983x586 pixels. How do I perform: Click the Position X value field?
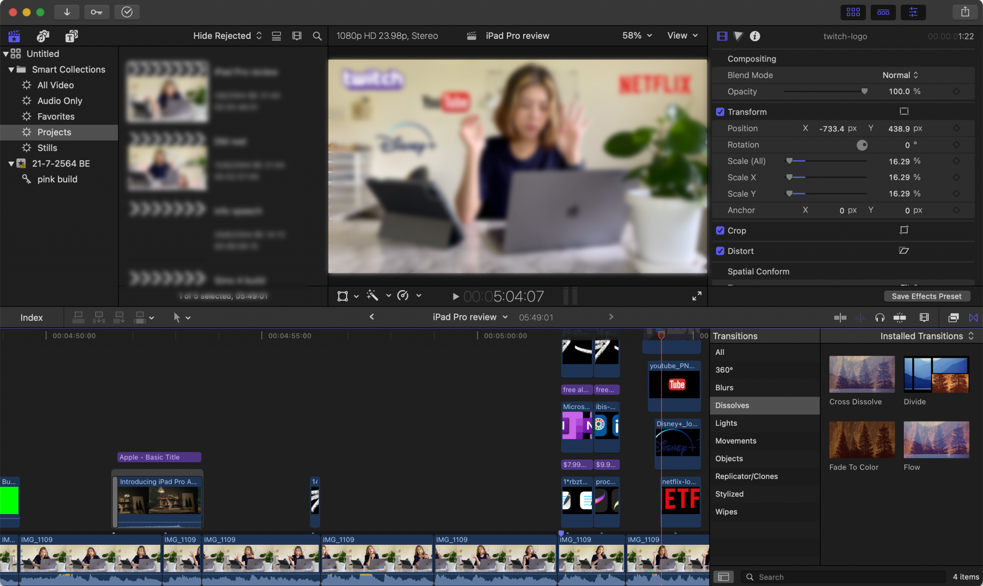click(831, 129)
